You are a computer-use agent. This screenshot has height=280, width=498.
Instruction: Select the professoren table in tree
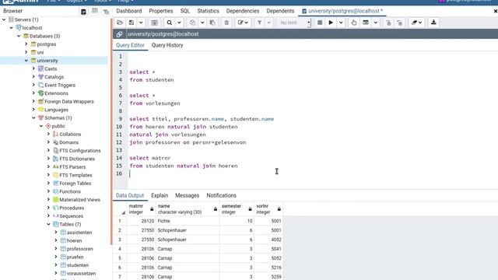click(x=79, y=249)
